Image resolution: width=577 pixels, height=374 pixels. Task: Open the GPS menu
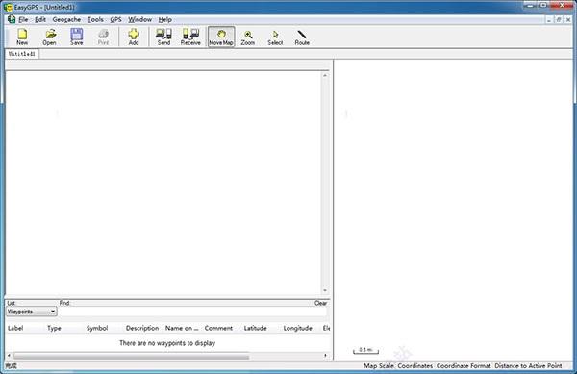click(115, 19)
